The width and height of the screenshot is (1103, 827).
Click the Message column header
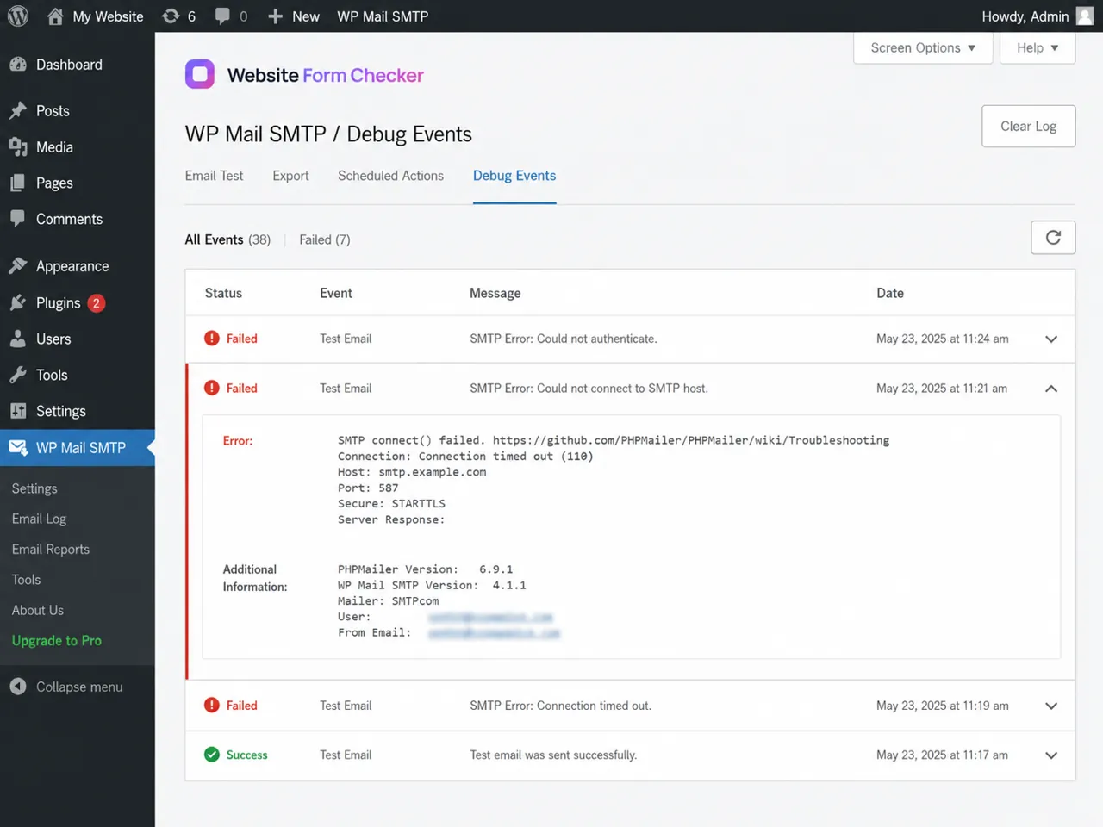click(495, 293)
